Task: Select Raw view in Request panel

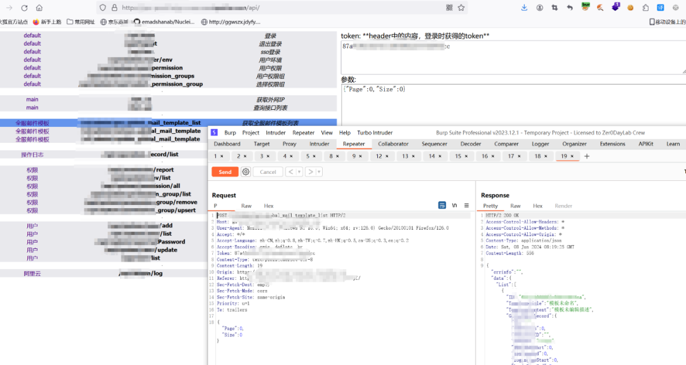Action: (x=246, y=206)
